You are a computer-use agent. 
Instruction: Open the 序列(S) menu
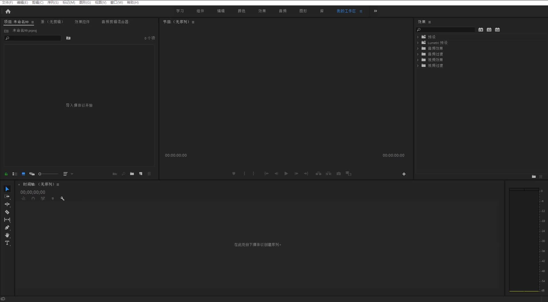click(53, 3)
